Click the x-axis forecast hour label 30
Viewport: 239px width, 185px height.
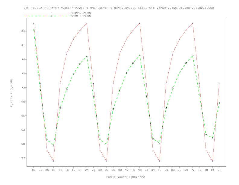(100, 170)
